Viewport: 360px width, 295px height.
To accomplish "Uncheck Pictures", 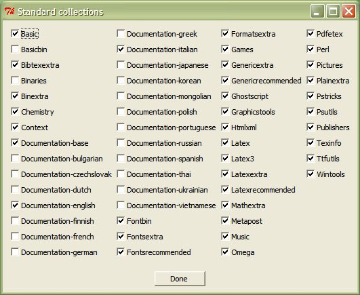I will click(311, 64).
